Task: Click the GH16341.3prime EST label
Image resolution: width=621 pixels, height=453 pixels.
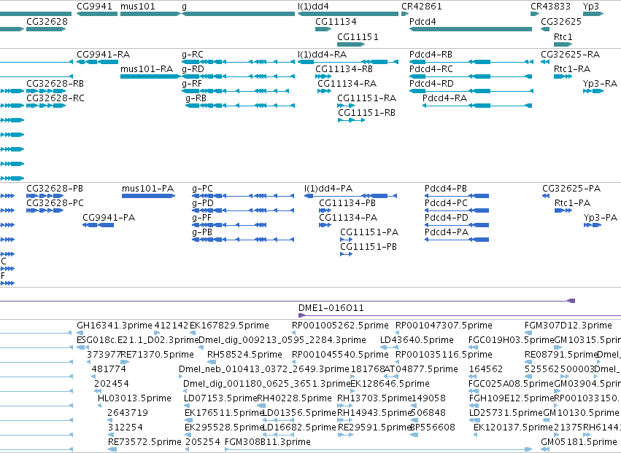Action: tap(115, 326)
